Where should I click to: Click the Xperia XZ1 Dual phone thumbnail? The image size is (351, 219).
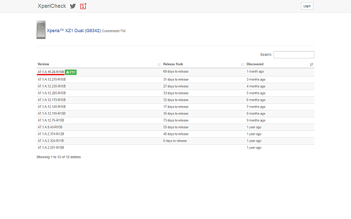(41, 30)
